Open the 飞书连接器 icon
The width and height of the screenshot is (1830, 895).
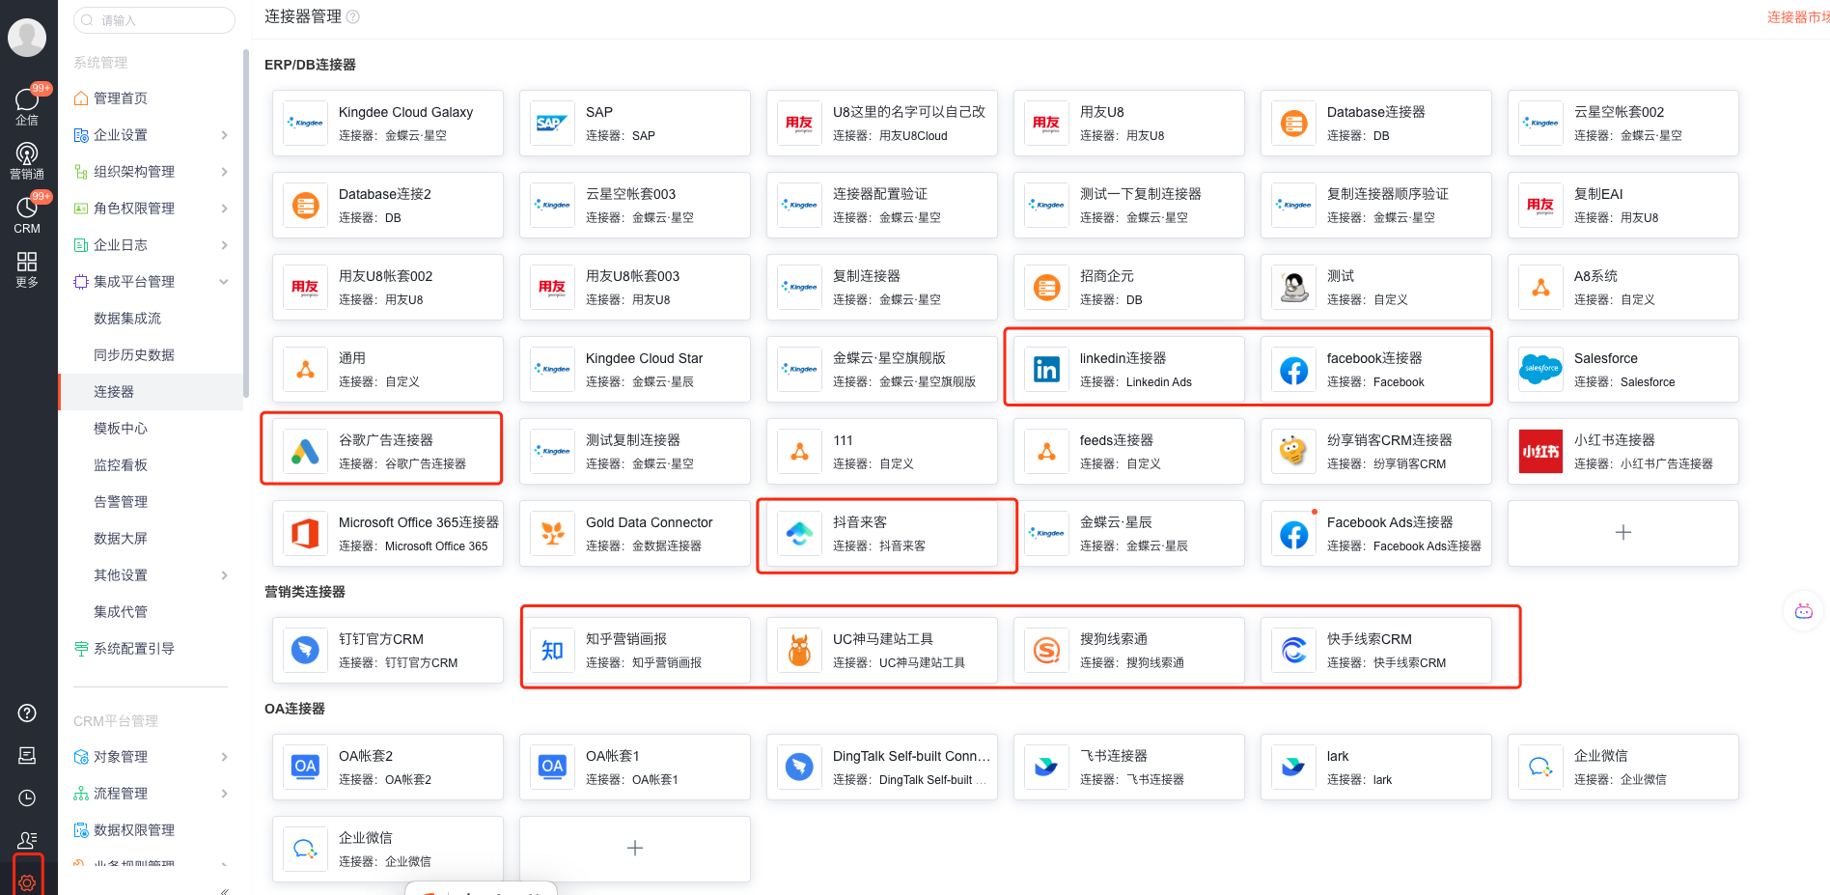pos(1046,768)
